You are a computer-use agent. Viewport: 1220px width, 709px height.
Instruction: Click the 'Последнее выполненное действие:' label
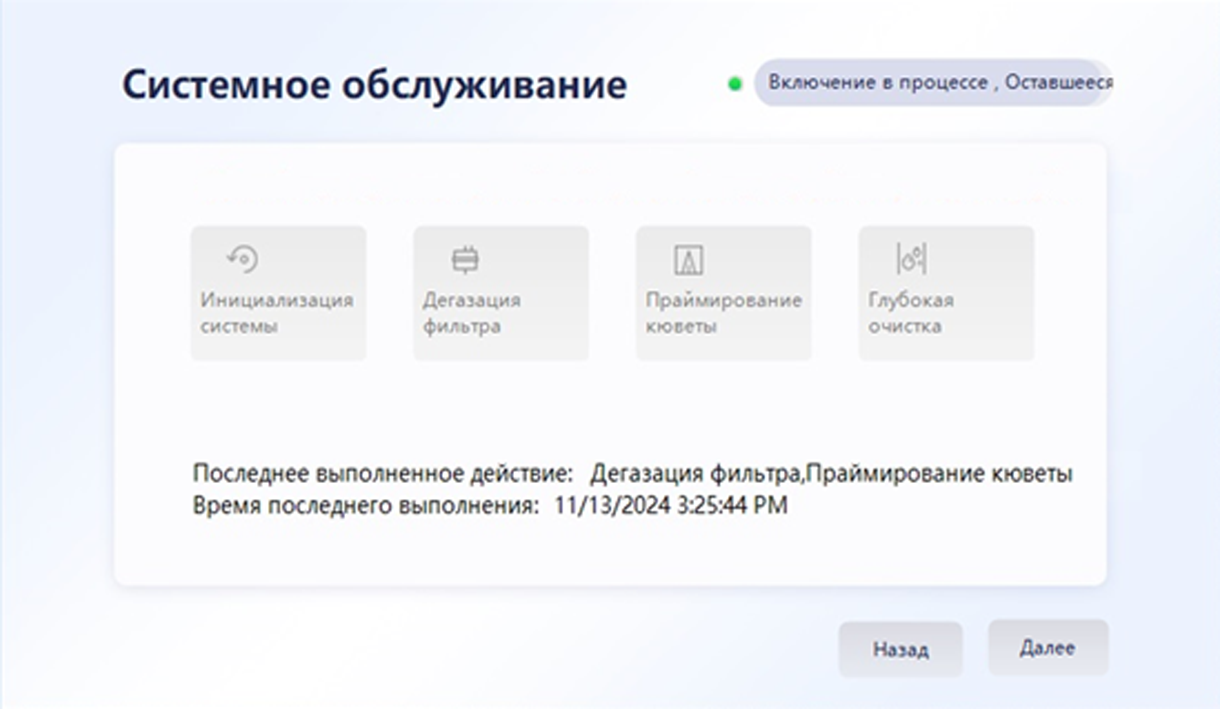point(382,473)
